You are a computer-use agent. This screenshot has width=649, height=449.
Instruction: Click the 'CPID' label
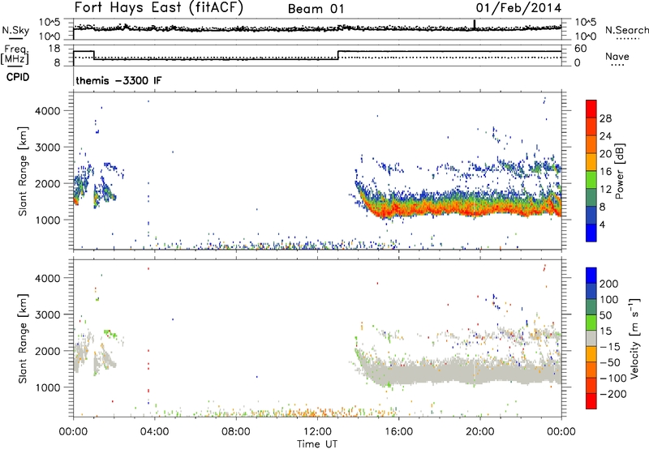point(18,77)
